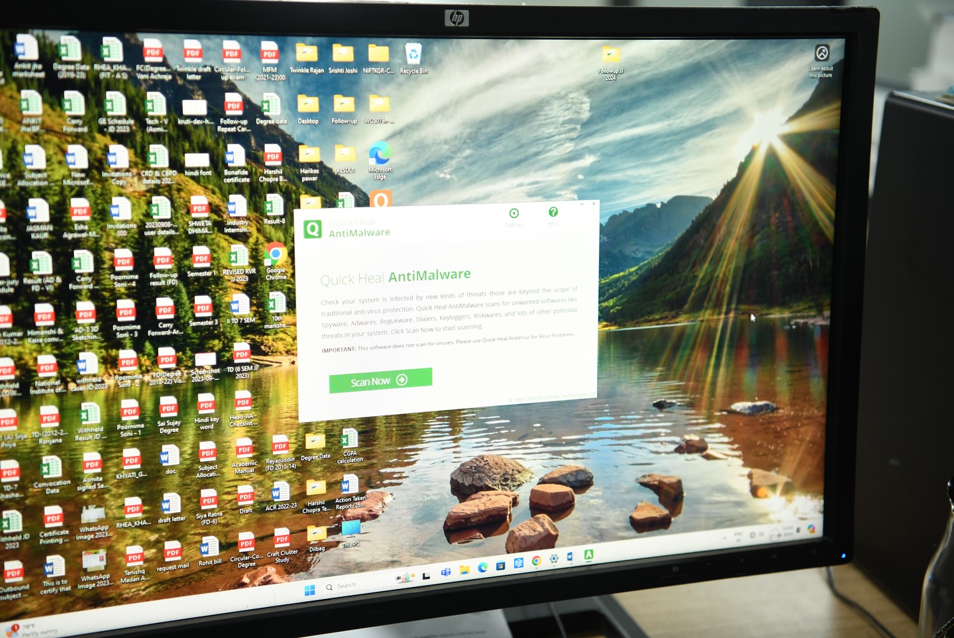Viewport: 954px width, 638px height.
Task: Open Microsoft Store from the taskbar
Action: [x=501, y=565]
